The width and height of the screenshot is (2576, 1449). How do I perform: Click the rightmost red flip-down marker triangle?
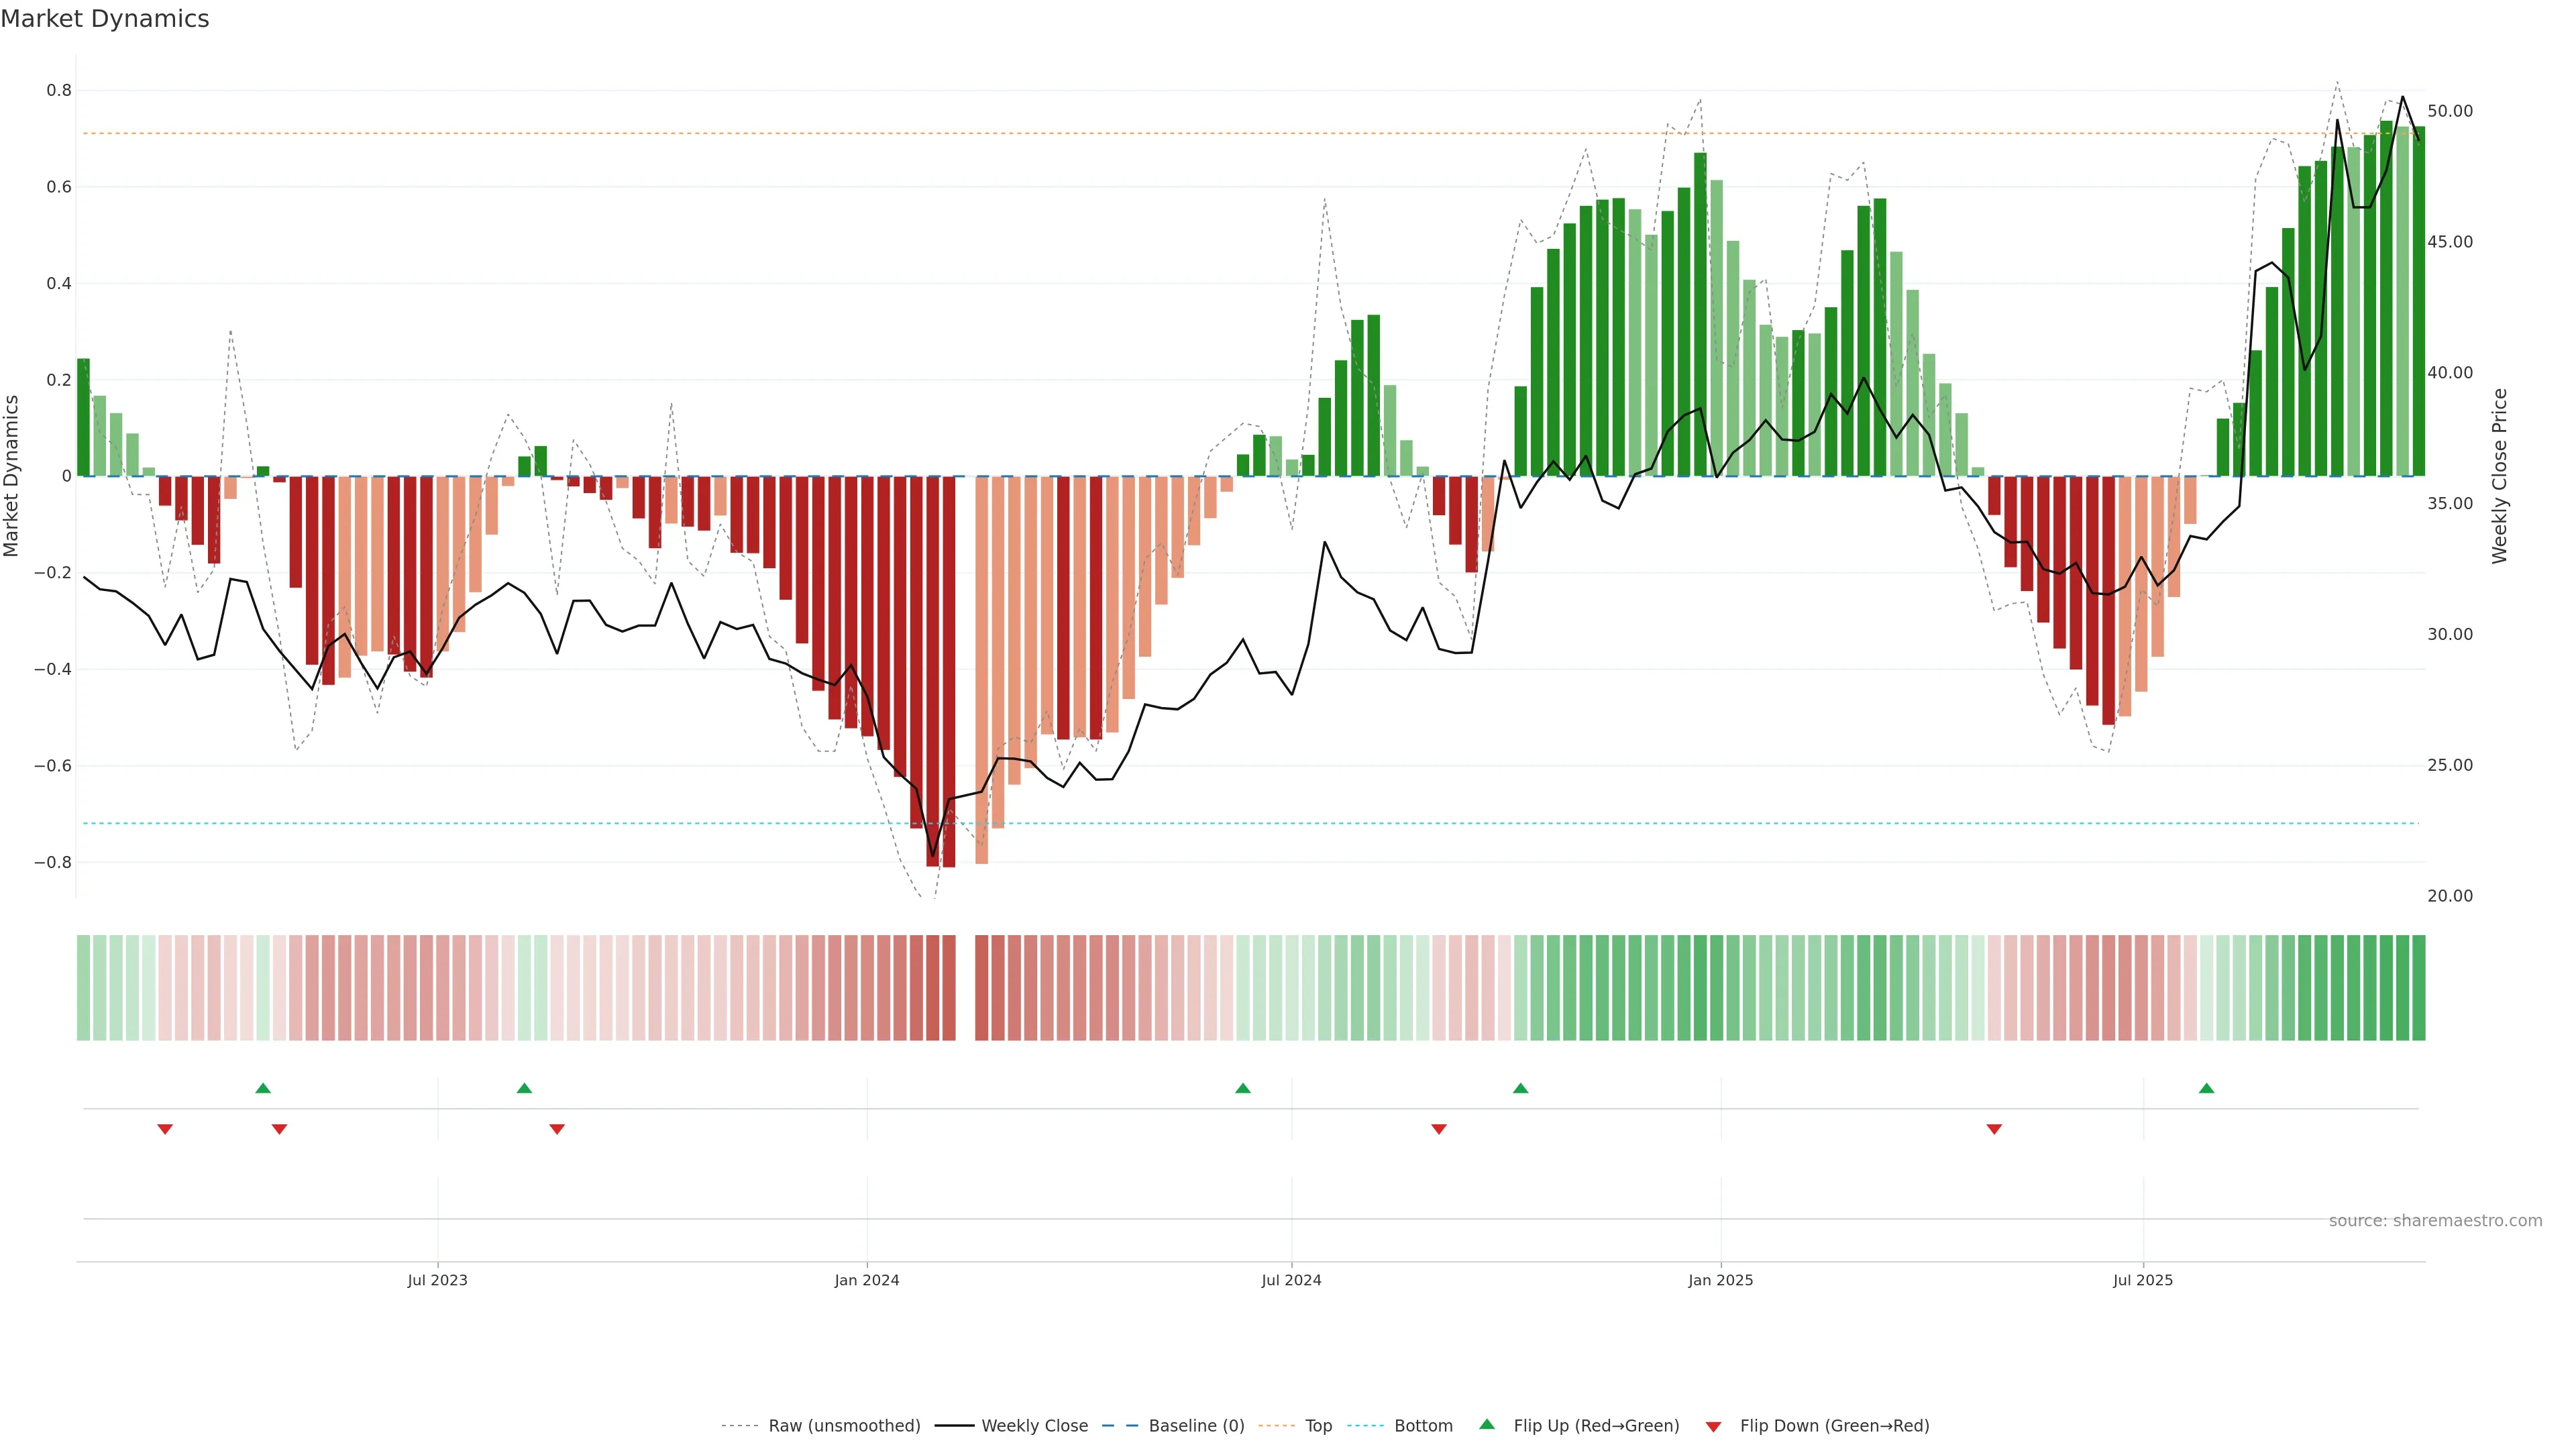click(1994, 1129)
